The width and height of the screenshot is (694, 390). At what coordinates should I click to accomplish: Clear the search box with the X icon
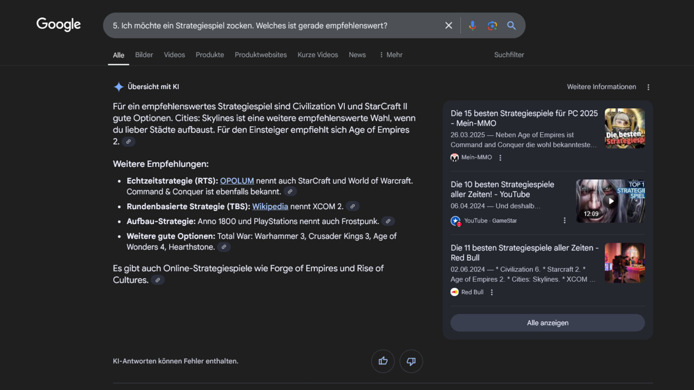[448, 25]
